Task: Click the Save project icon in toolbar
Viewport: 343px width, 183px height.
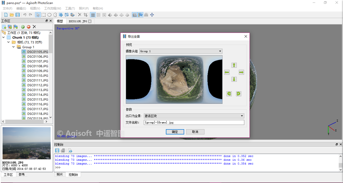Action: pyautogui.click(x=17, y=15)
